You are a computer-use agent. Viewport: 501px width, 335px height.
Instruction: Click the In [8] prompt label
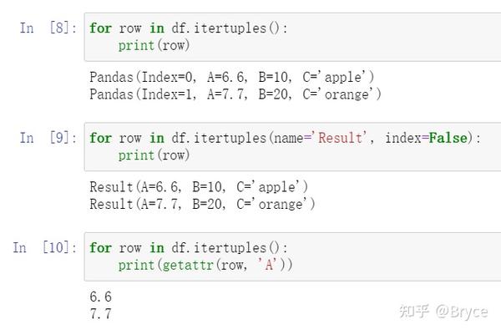[x=48, y=28]
